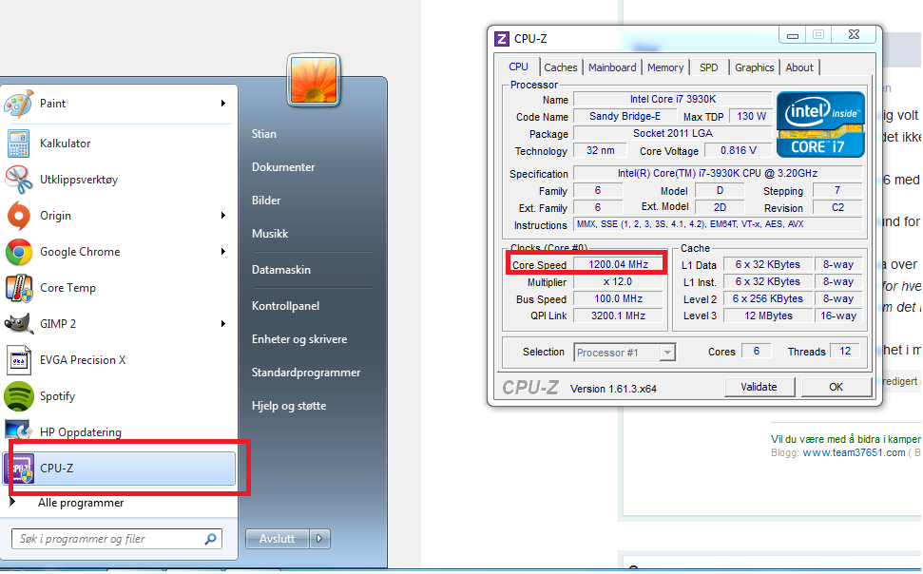The image size is (923, 574).
Task: Click the search magnifier icon in Start menu
Action: click(x=210, y=539)
